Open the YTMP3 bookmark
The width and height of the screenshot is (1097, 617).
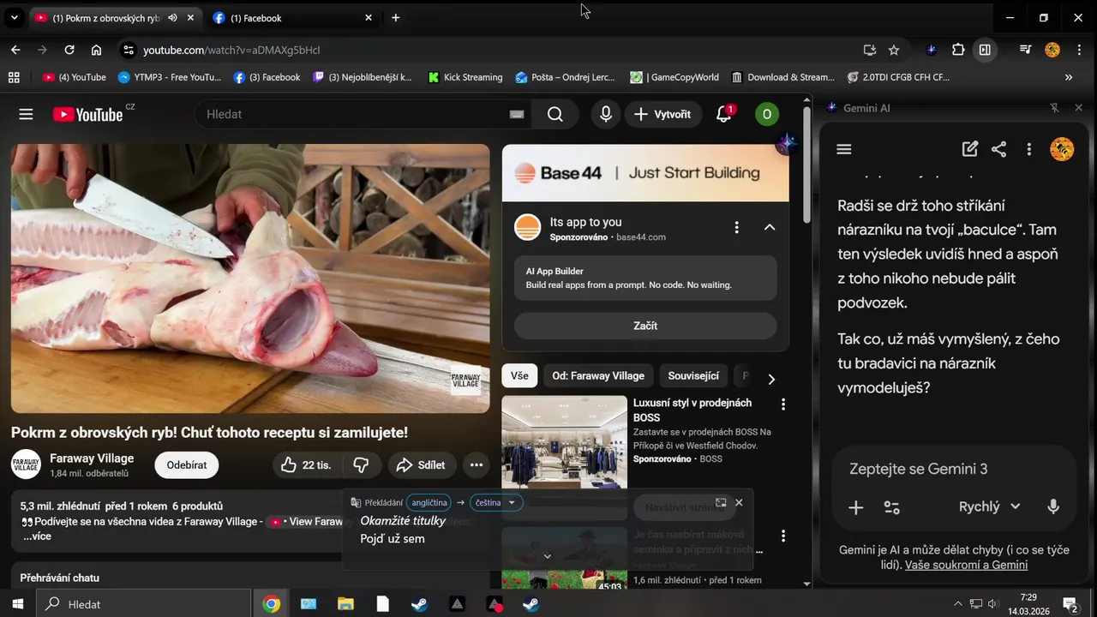[170, 77]
